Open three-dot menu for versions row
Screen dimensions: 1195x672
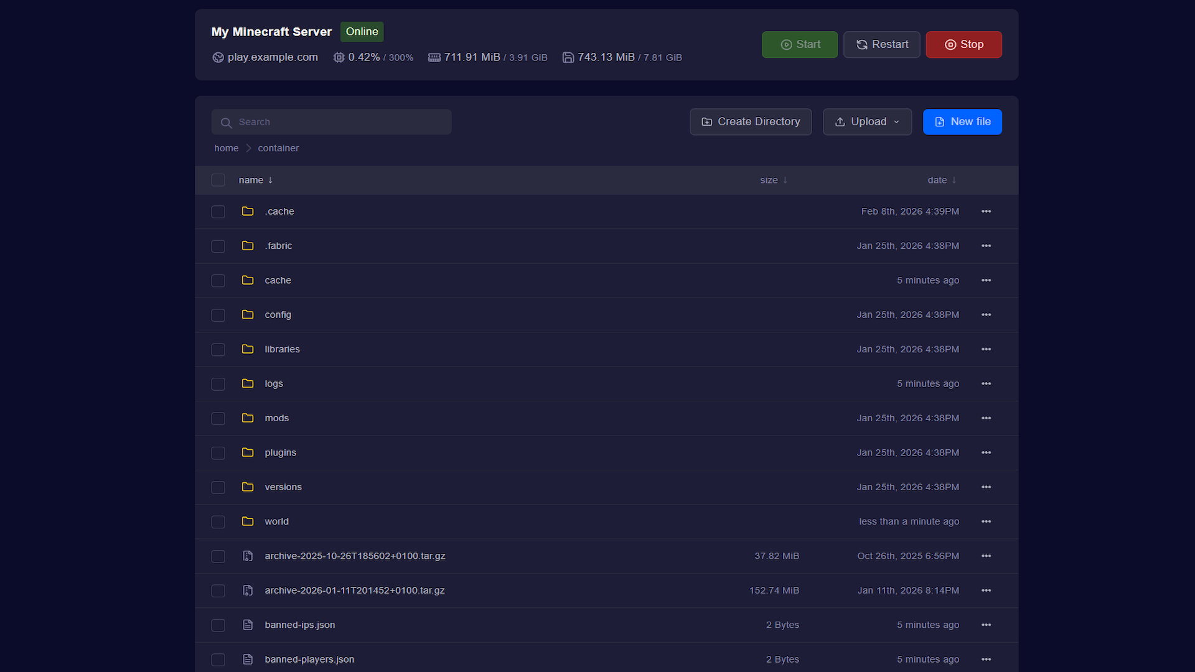pos(986,487)
